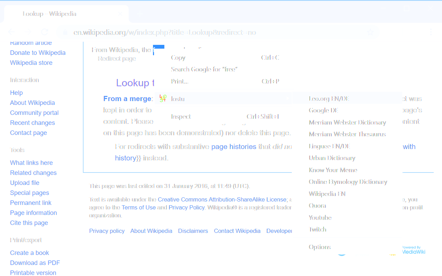Open the Creative Commons Attribution-ShareAlike License link
The width and height of the screenshot is (442, 276).
click(222, 199)
